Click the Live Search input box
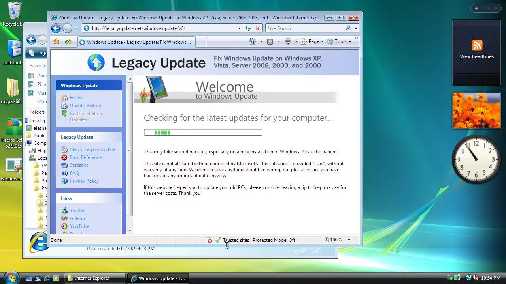 304,28
